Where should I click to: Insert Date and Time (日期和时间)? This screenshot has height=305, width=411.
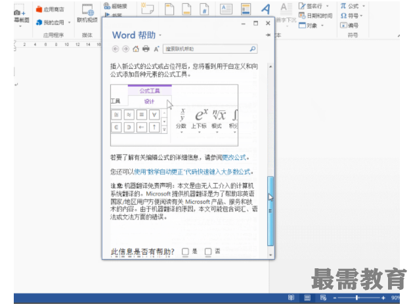pos(316,16)
